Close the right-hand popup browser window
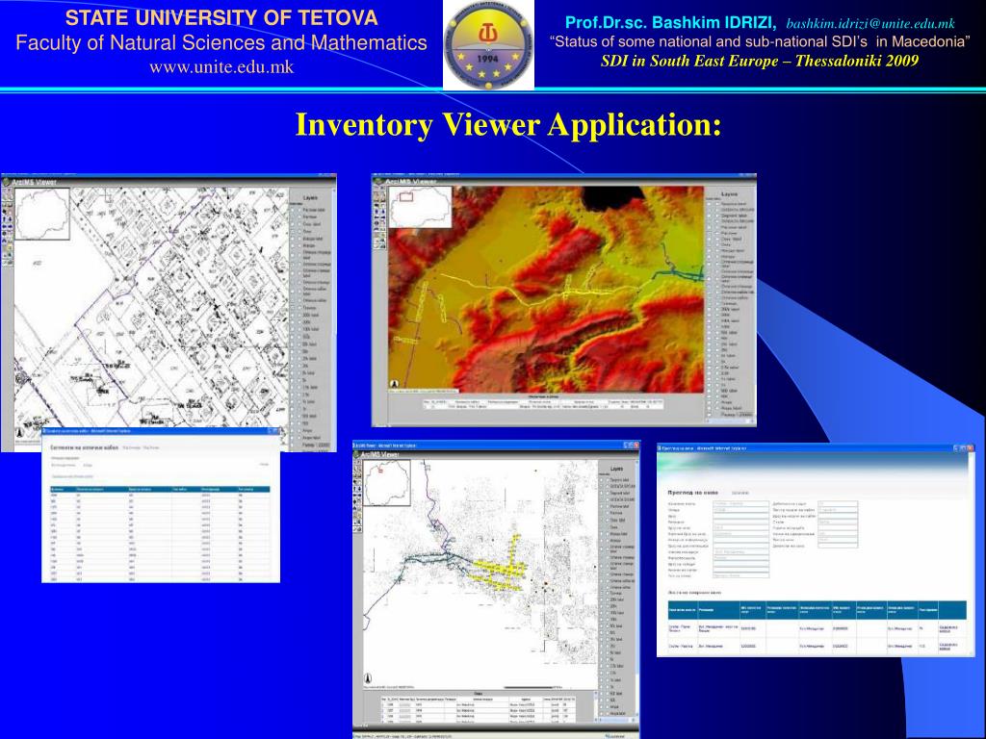The image size is (986, 739). 971,448
